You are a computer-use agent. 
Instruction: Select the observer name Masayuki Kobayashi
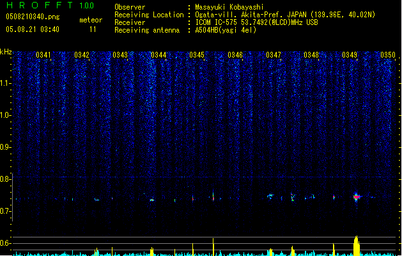pyautogui.click(x=229, y=7)
